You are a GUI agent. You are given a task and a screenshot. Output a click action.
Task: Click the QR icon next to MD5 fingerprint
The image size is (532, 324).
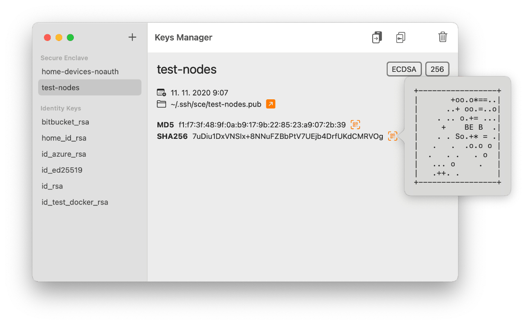(355, 124)
